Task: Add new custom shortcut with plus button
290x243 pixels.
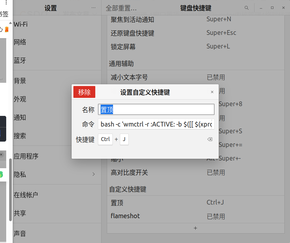Action: (196, 228)
